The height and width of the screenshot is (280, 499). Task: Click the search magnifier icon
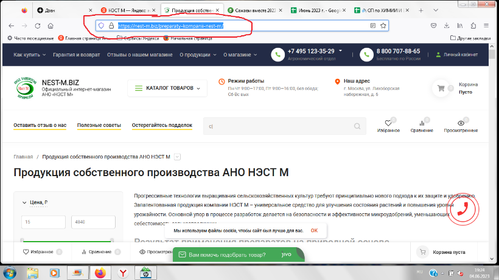click(x=358, y=126)
